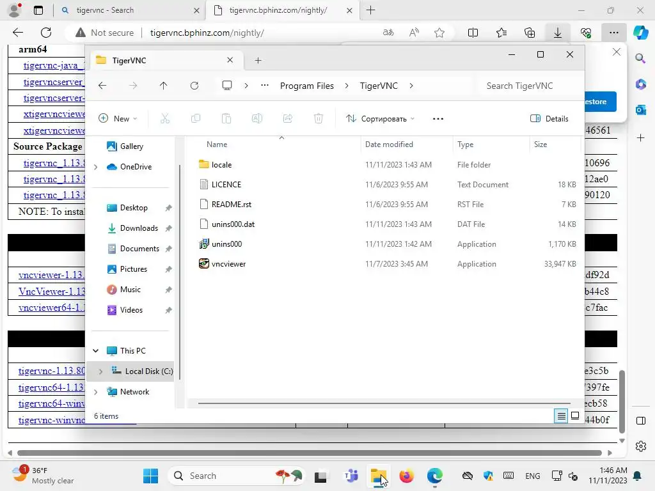Open Downloads in navigation pane
The height and width of the screenshot is (491, 655).
tap(139, 228)
